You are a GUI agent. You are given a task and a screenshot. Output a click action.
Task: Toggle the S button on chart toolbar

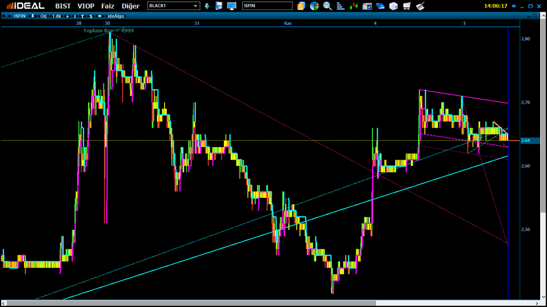click(91, 16)
